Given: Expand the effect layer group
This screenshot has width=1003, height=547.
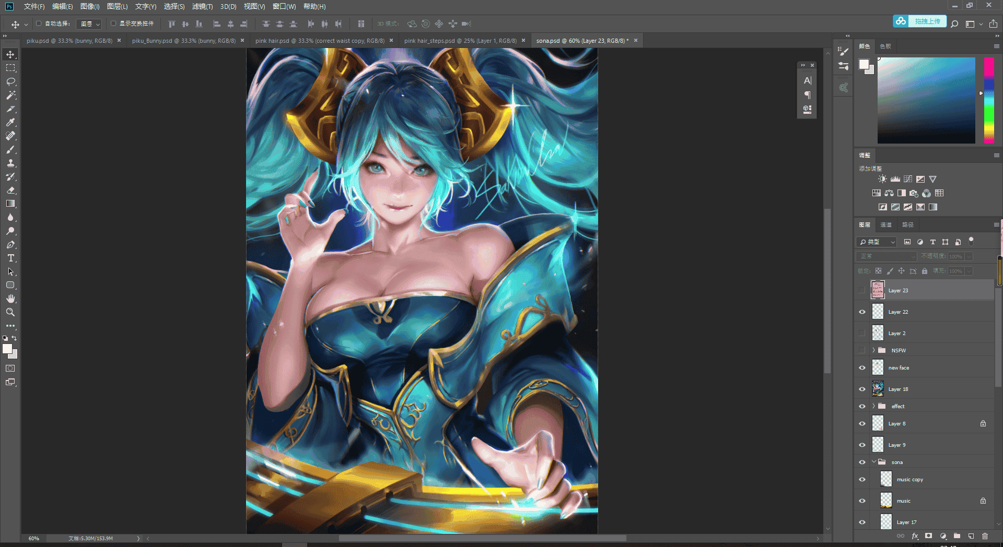Looking at the screenshot, I should (x=873, y=406).
